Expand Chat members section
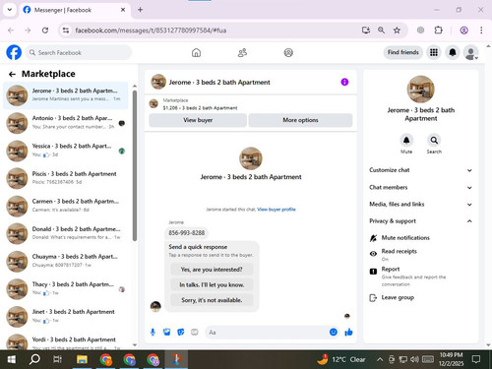This screenshot has width=492, height=369. click(x=420, y=187)
